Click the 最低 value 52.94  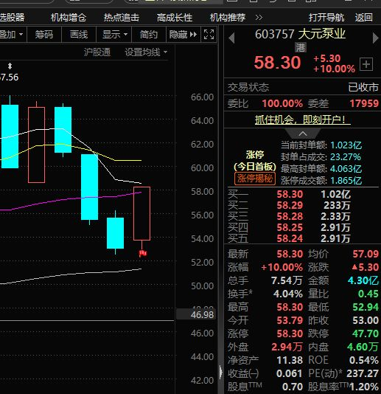[x=366, y=307]
